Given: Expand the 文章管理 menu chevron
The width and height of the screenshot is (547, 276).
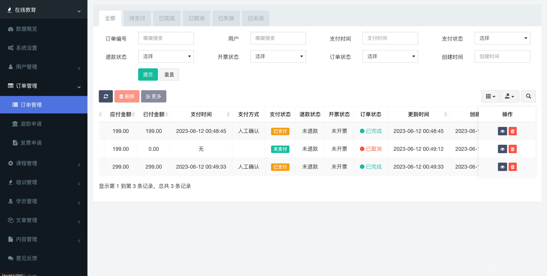Looking at the screenshot, I should point(79,221).
